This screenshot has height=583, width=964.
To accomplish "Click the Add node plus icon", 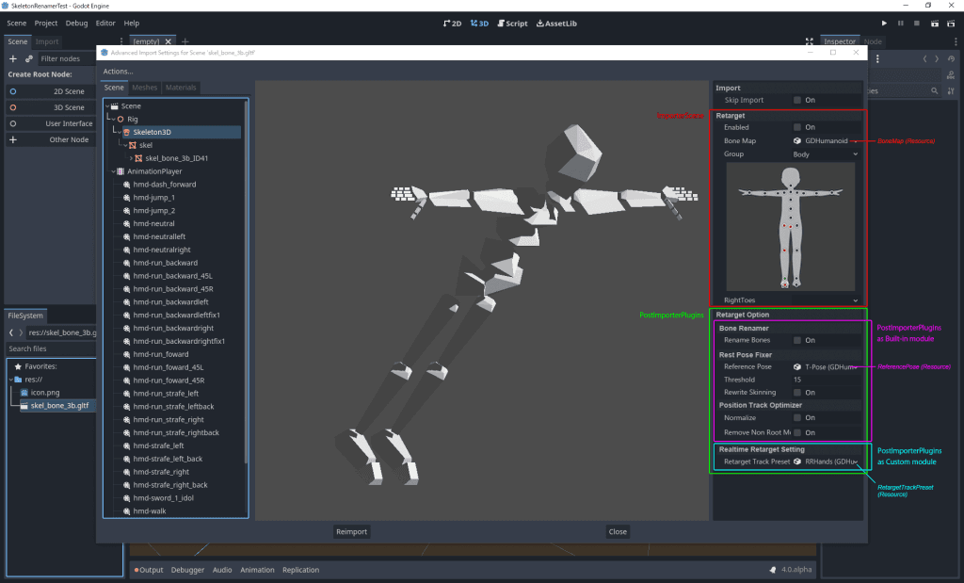I will click(x=13, y=58).
